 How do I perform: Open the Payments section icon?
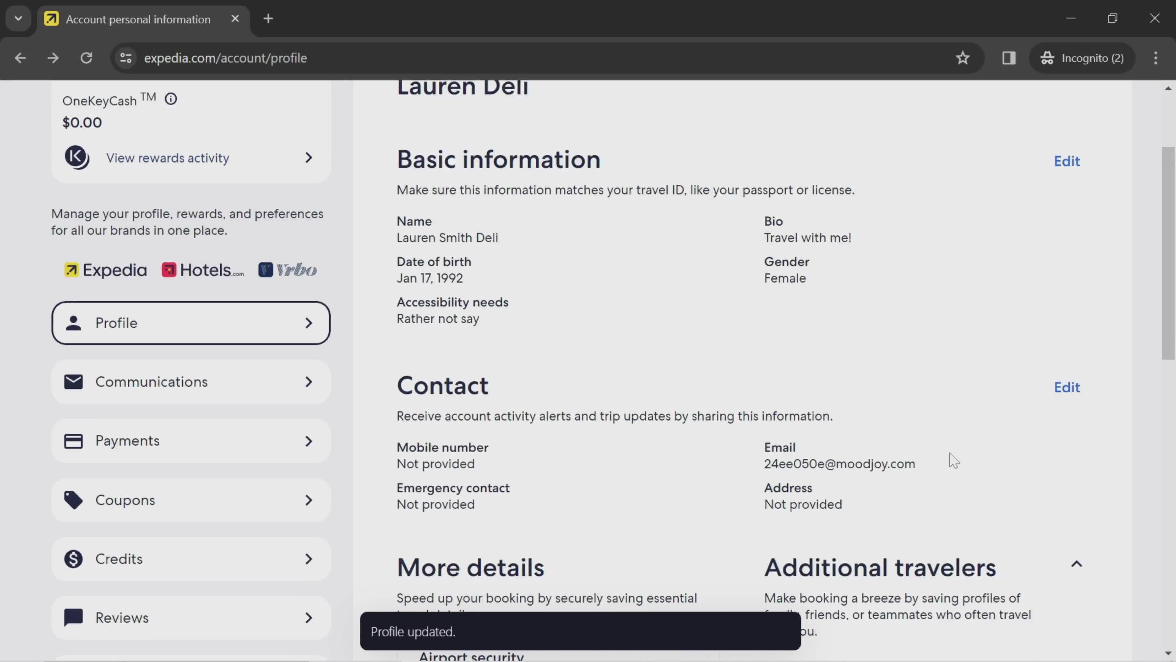pyautogui.click(x=73, y=440)
